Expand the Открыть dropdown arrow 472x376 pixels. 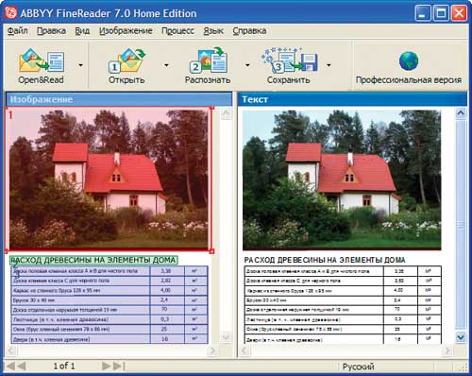(166, 65)
